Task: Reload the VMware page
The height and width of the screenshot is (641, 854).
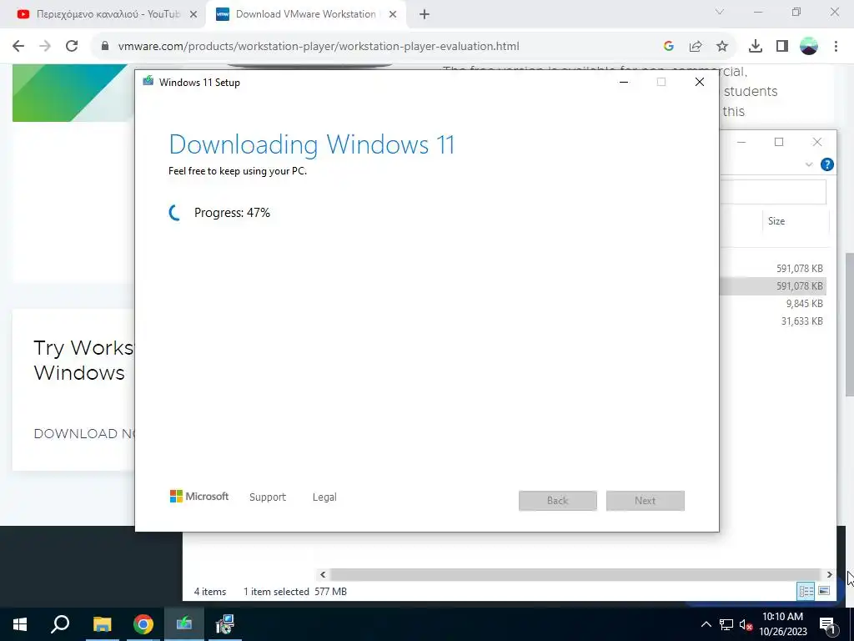Action: tap(72, 47)
